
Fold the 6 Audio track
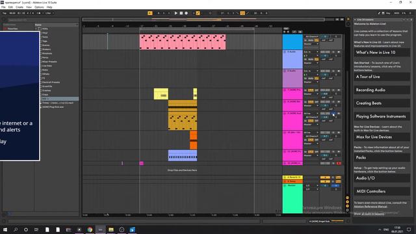(285, 71)
